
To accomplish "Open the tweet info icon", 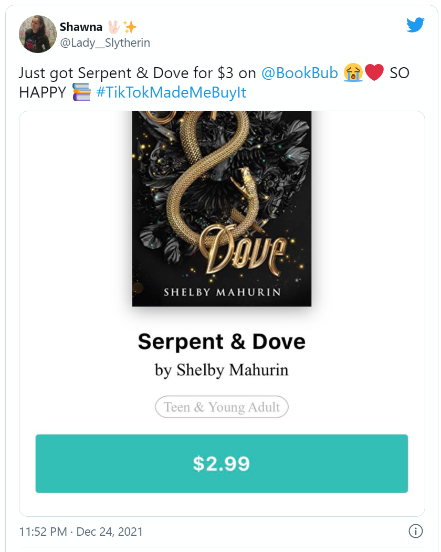I will [416, 531].
